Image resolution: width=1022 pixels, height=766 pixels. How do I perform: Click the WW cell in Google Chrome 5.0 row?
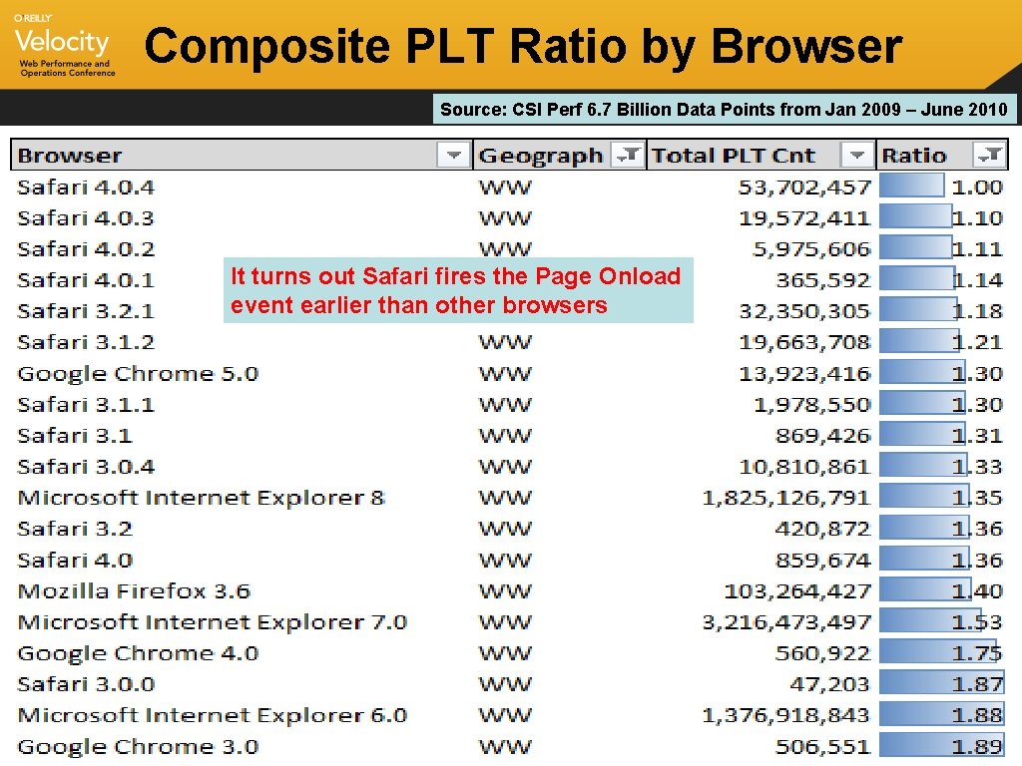505,375
